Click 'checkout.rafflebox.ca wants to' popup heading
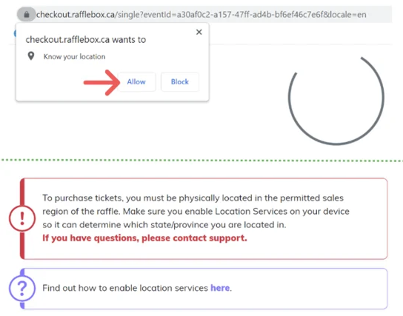Screen dimensions: 403x316 [86, 40]
